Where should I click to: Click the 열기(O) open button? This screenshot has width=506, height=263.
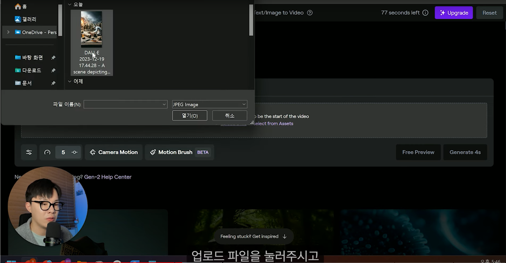190,116
